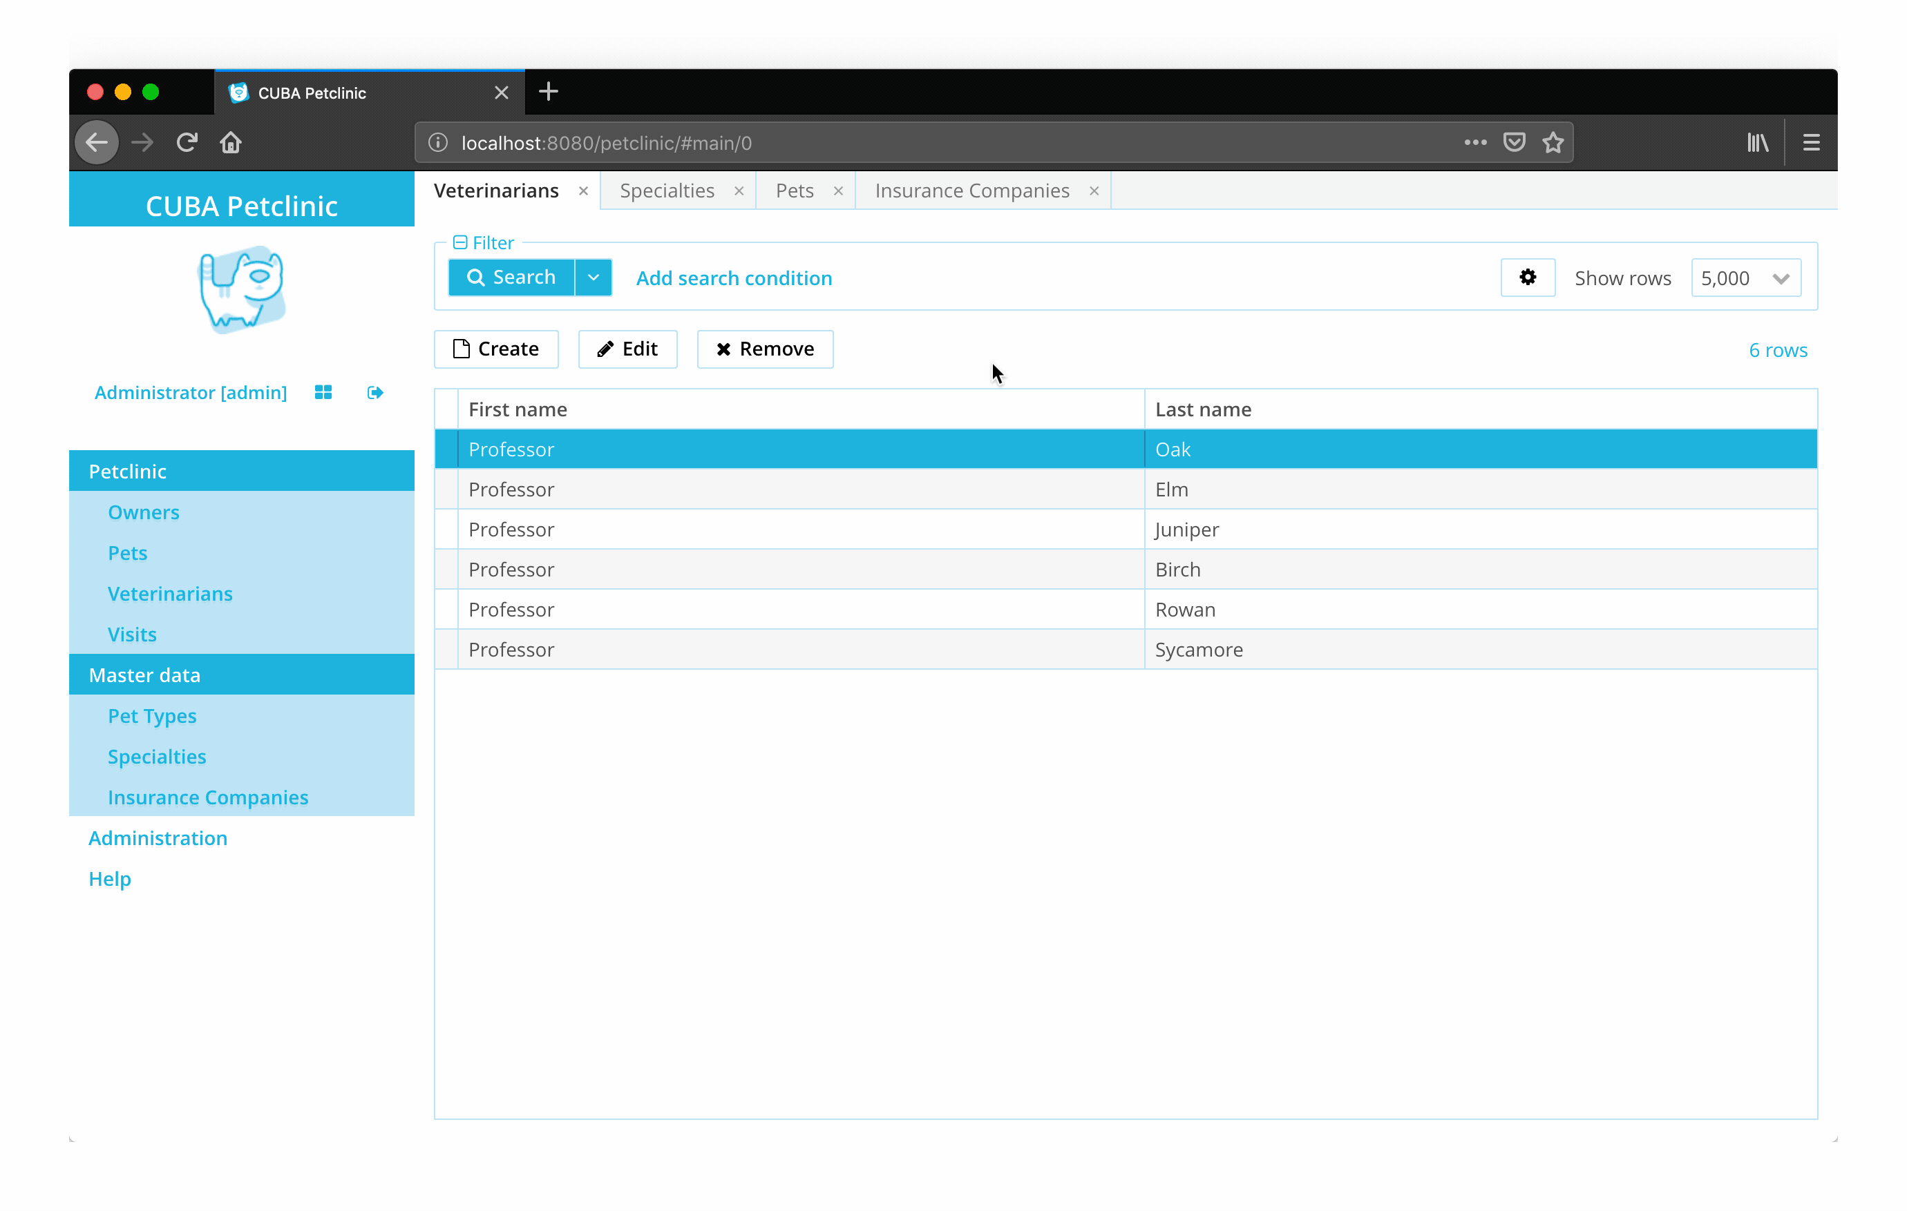The width and height of the screenshot is (1907, 1211).
Task: Open the browser library icon
Action: click(1757, 142)
